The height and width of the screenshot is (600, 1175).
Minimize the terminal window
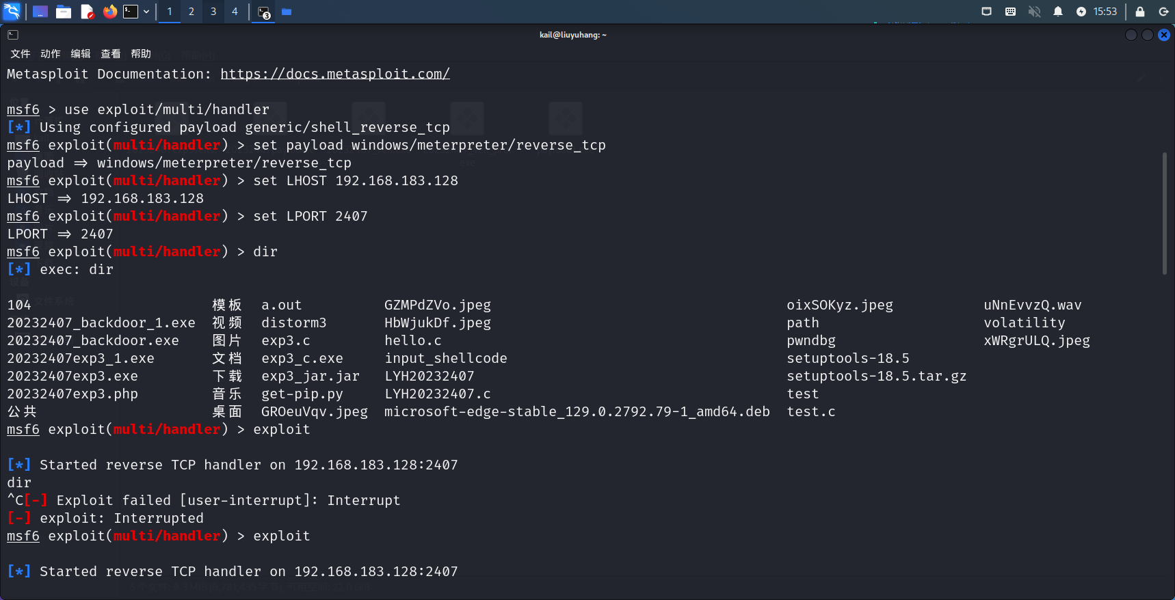pos(1131,35)
